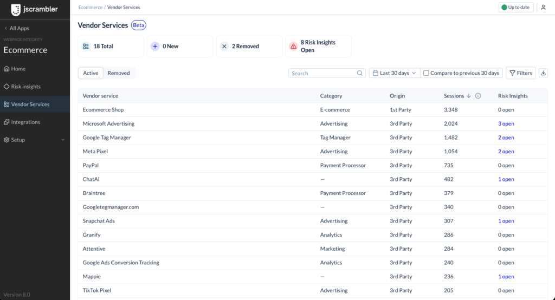Viewport: 555px width, 300px height.
Task: Open Risk insights in the sidebar
Action: [x=35, y=86]
